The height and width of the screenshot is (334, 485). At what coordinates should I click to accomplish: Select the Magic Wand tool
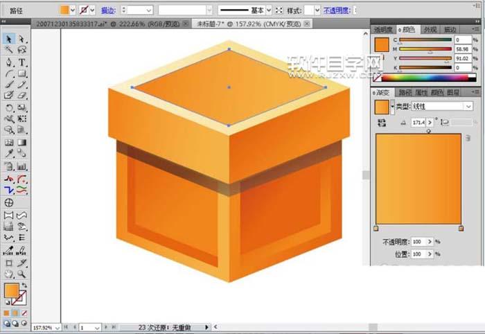8,49
